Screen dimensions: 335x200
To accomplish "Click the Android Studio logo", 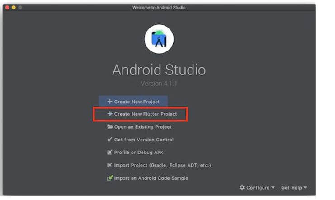I will coord(159,39).
